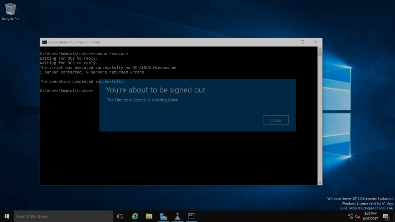Maximize the Command Prompt window
Image resolution: width=395 pixels, height=222 pixels.
click(x=302, y=42)
